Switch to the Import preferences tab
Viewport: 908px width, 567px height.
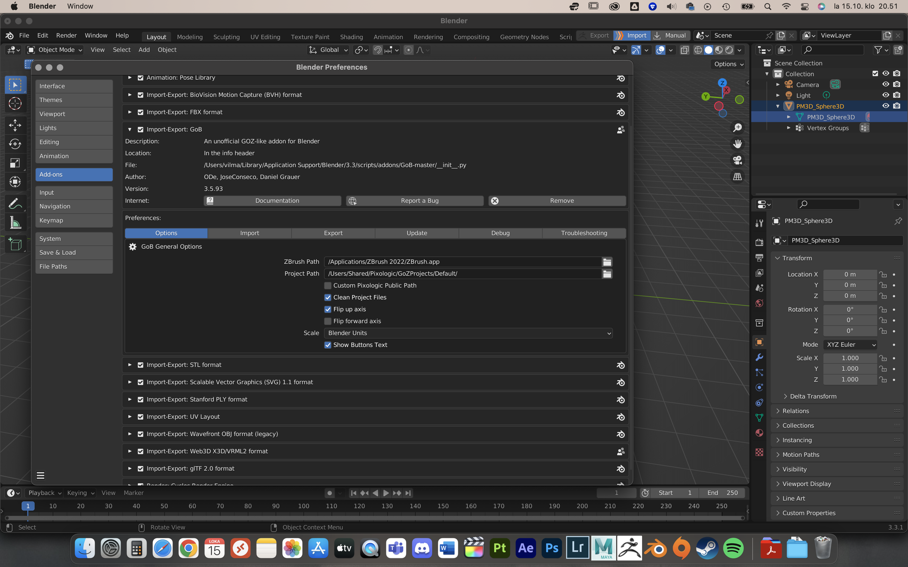249,233
